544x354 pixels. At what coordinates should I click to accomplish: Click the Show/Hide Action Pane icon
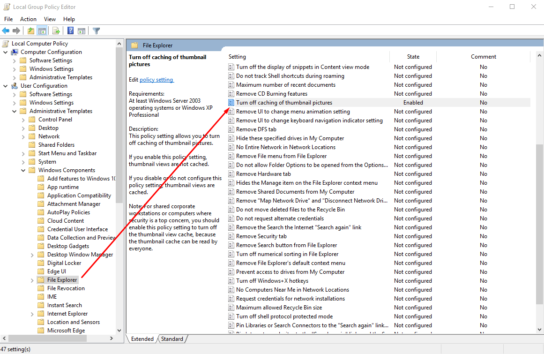click(x=81, y=30)
